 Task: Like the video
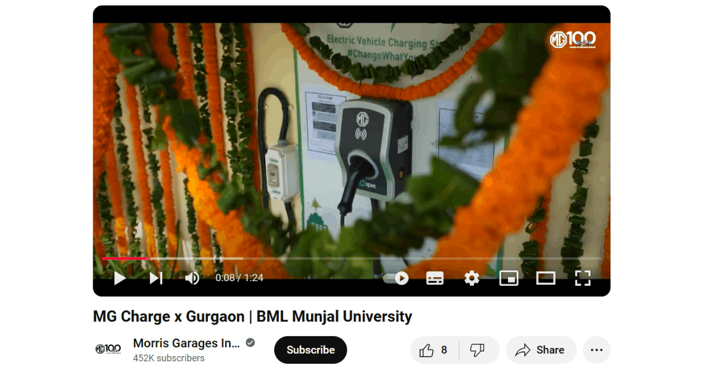click(x=434, y=350)
